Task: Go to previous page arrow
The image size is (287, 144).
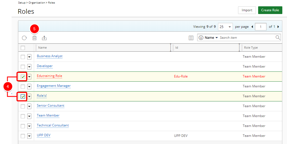Action: click(x=252, y=27)
